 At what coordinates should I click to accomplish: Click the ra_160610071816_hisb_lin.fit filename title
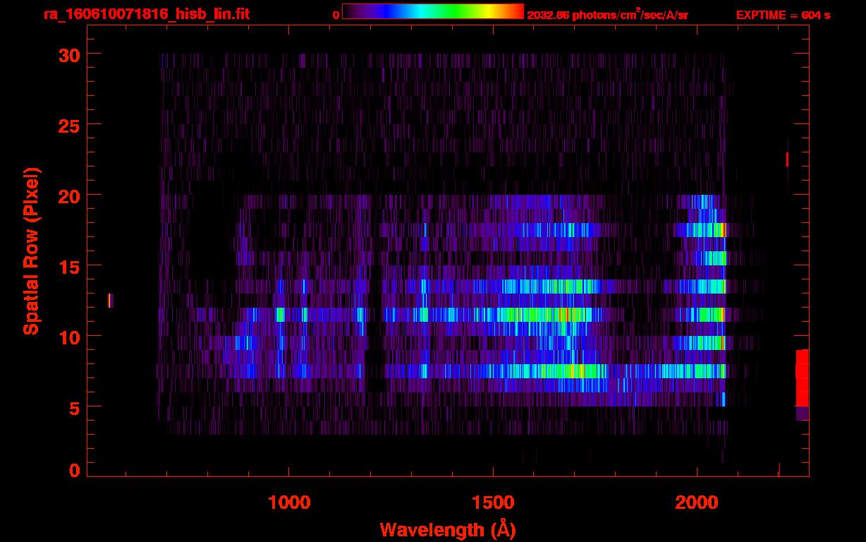click(146, 14)
